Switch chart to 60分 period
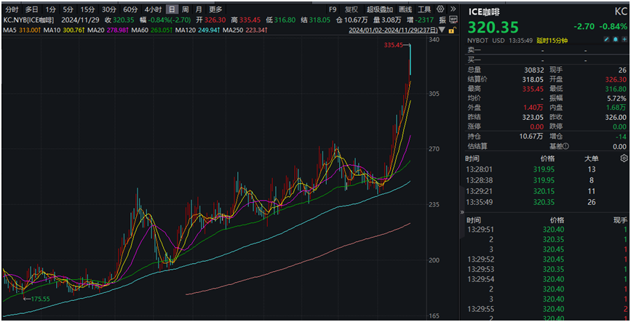Image resolution: width=631 pixels, height=322 pixels. (130, 9)
